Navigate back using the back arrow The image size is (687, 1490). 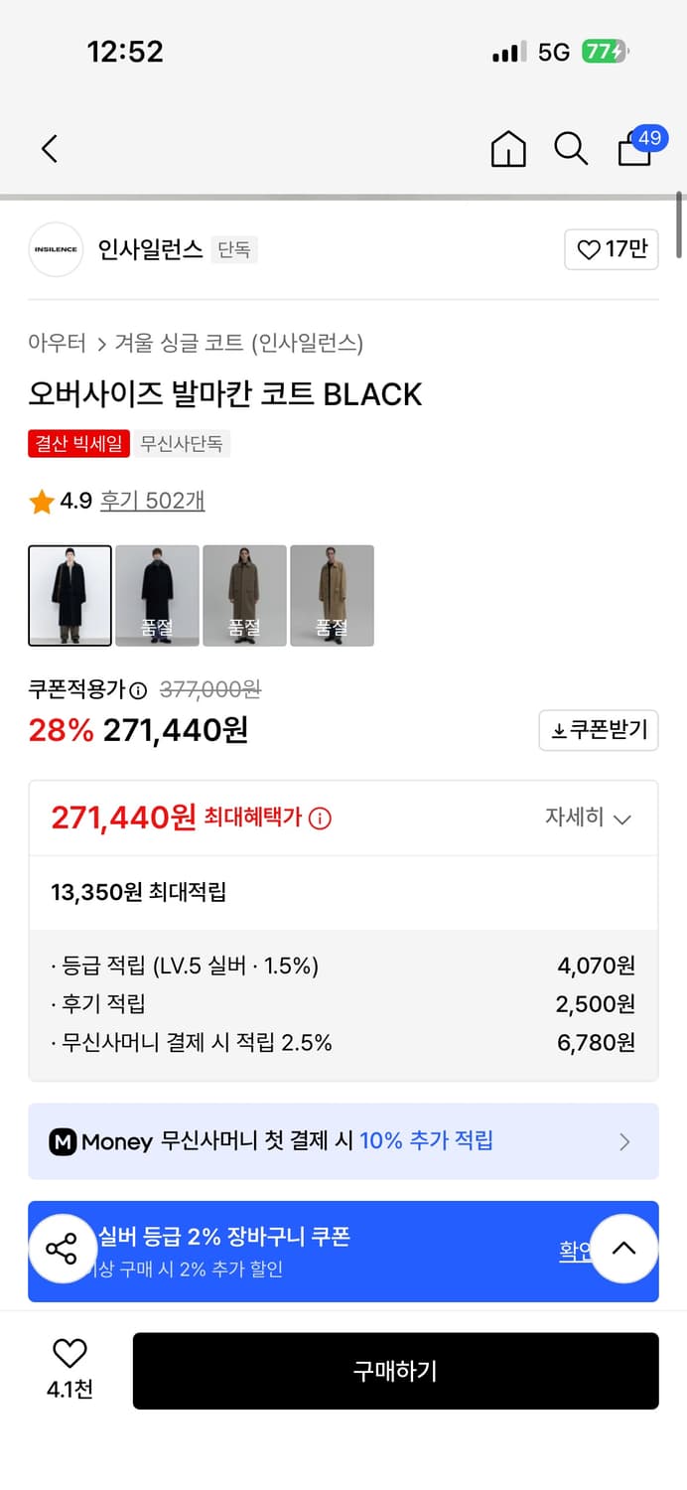pos(48,147)
